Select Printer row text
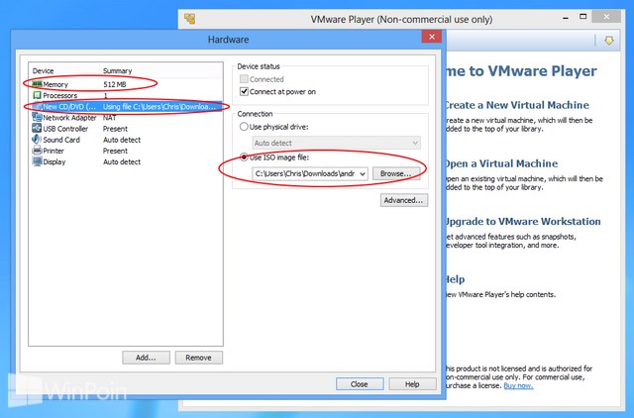 pyautogui.click(x=53, y=151)
